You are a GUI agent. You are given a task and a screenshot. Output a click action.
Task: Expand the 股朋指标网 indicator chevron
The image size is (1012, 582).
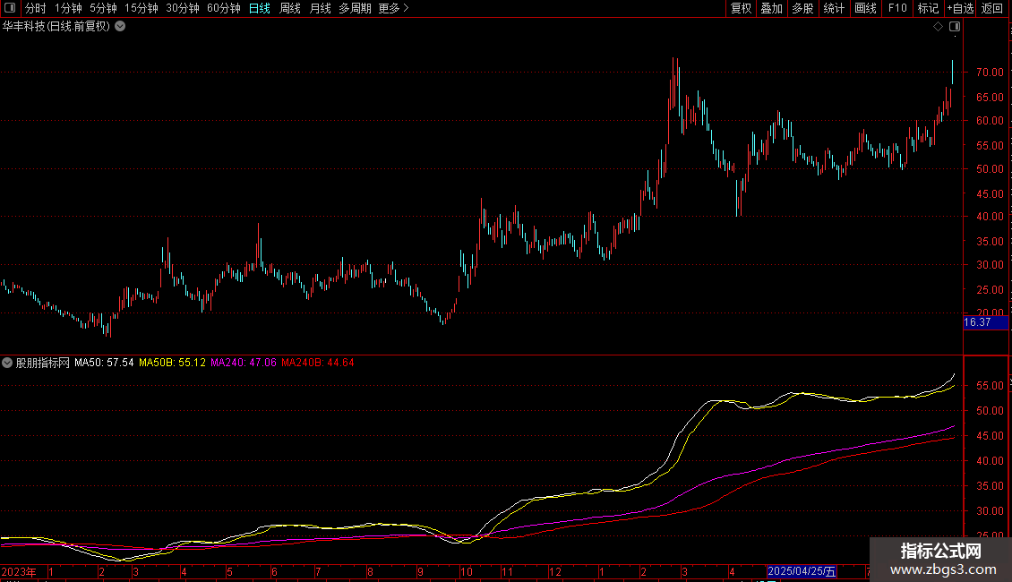click(7, 363)
